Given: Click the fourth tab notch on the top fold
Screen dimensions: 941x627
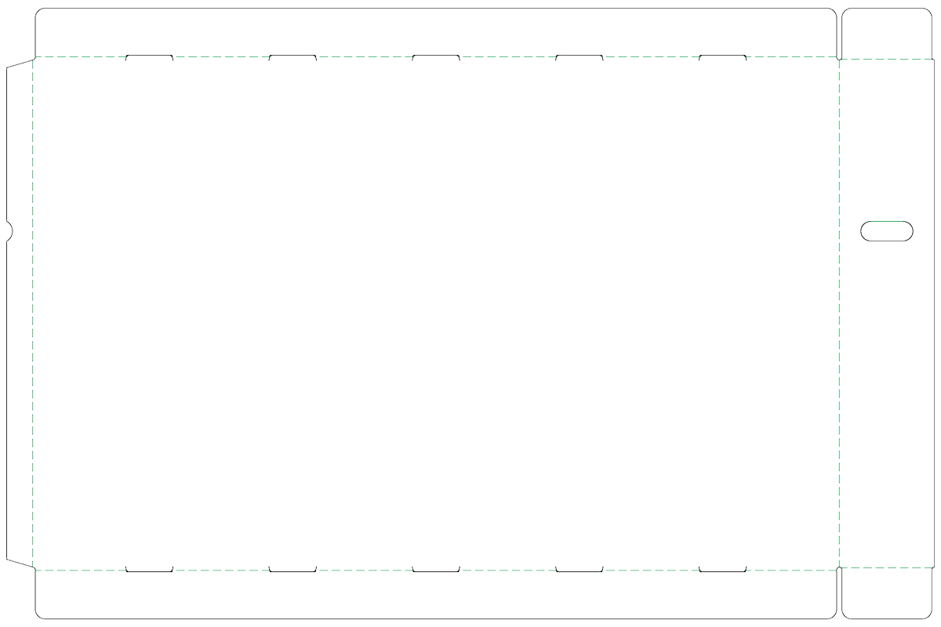Looking at the screenshot, I should click(579, 57).
